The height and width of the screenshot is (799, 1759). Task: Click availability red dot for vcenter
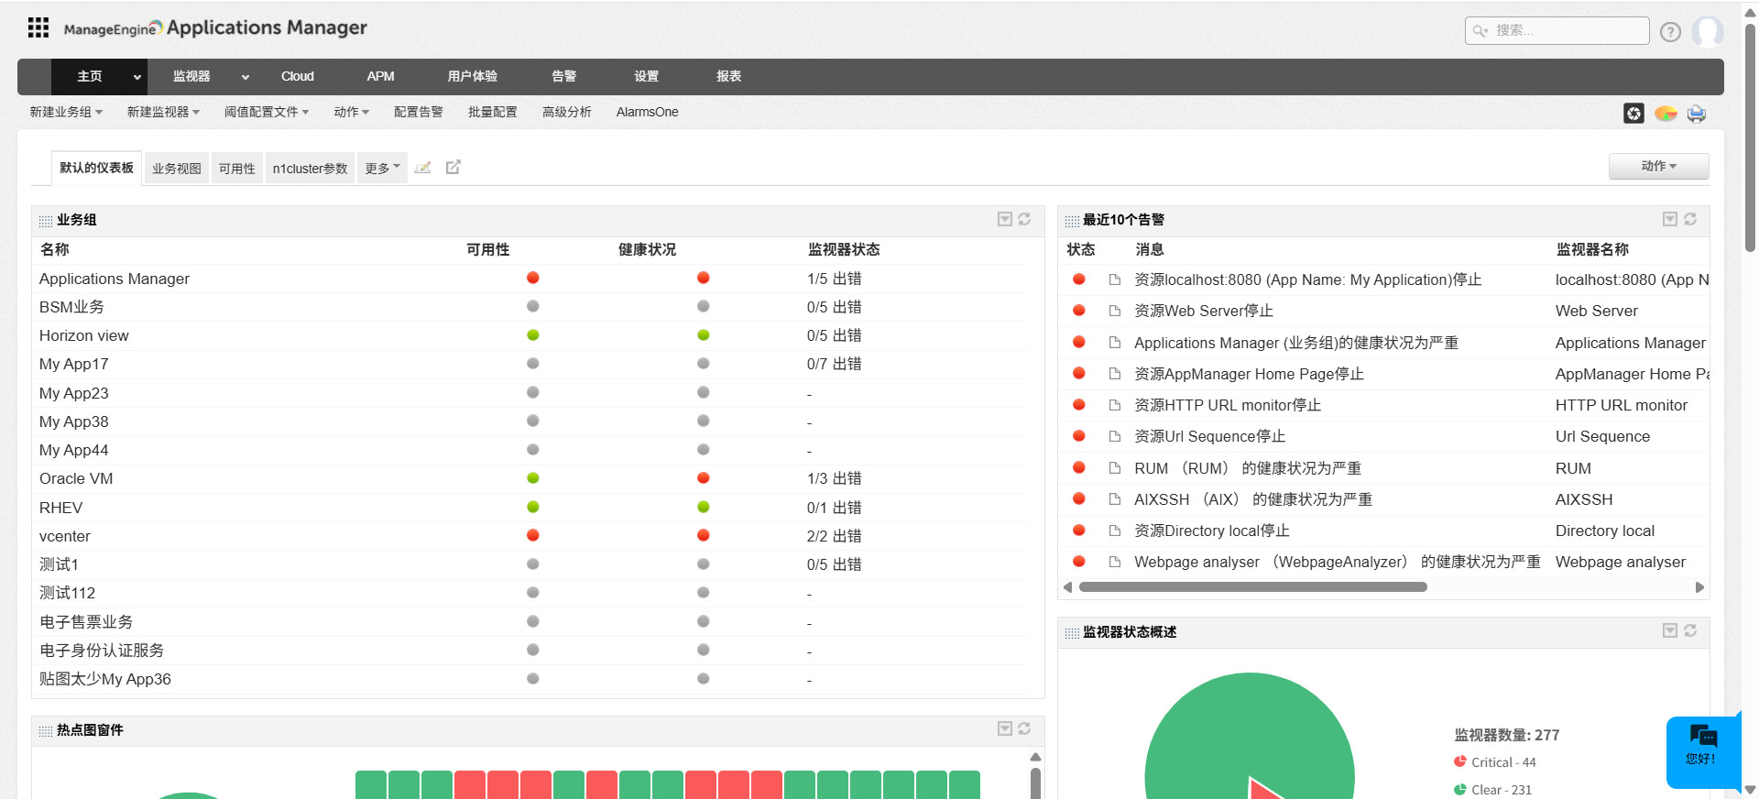(x=533, y=535)
